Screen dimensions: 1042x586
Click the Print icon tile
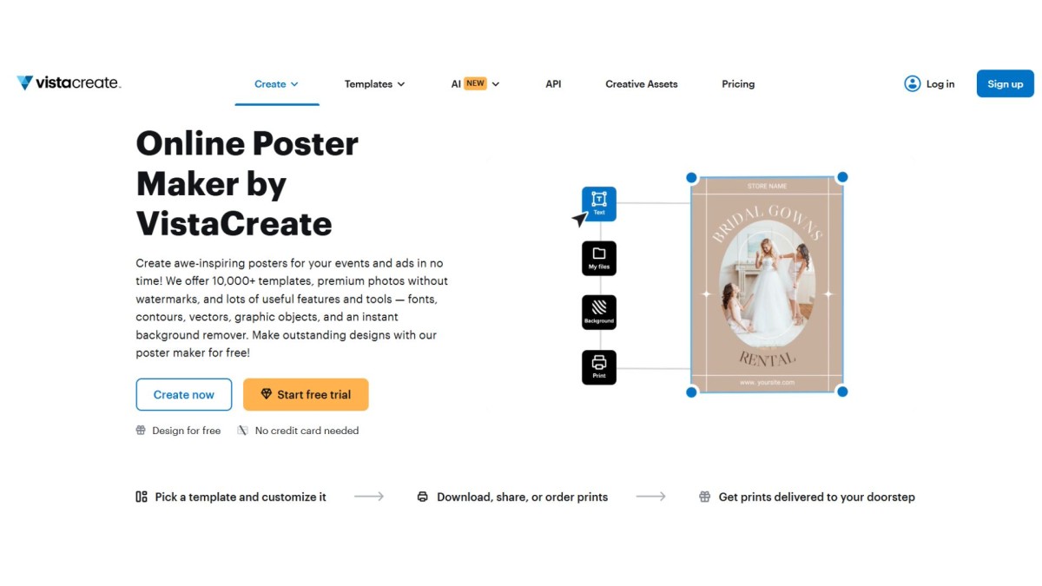[x=598, y=367]
